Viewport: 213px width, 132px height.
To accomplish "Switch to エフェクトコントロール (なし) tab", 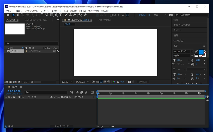I will point(36,20).
